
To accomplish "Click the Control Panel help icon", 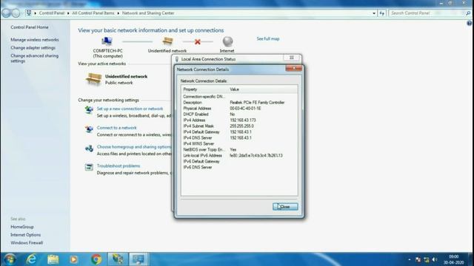I will (469, 23).
